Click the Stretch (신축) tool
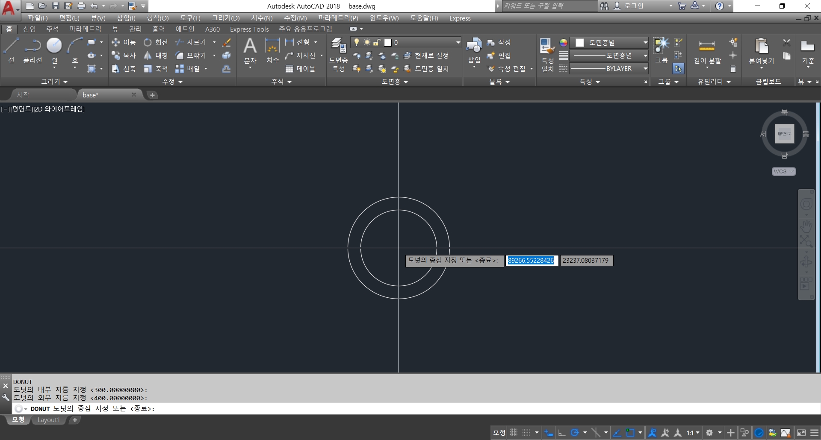 123,69
